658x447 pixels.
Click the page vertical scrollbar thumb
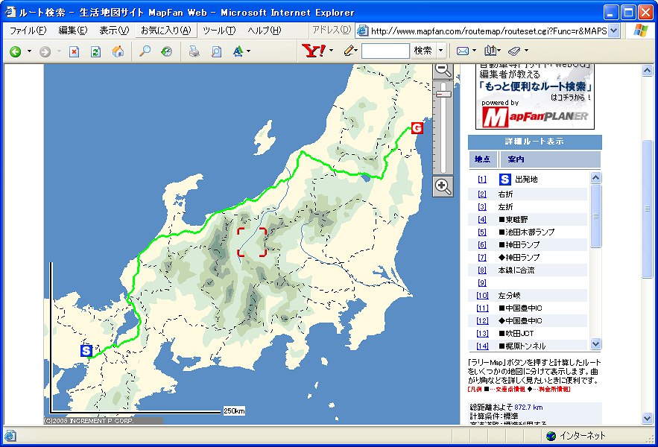click(x=647, y=209)
